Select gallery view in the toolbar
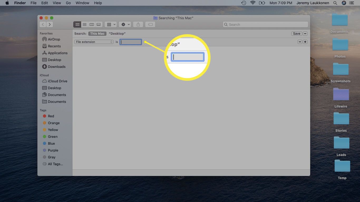This screenshot has width=360, height=202. [x=99, y=24]
